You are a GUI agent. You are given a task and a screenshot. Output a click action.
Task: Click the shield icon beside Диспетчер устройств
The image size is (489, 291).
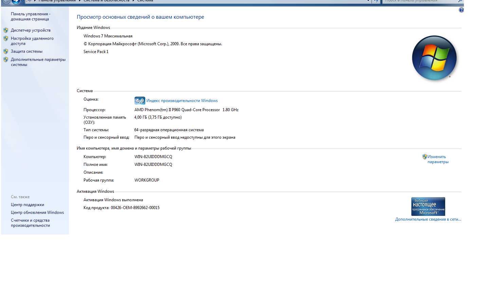(6, 30)
